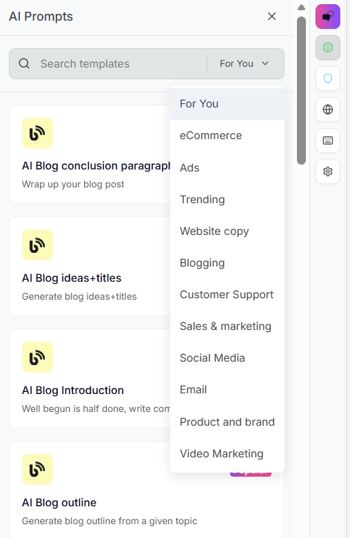Click the vertical scrollbar thumb

301,90
